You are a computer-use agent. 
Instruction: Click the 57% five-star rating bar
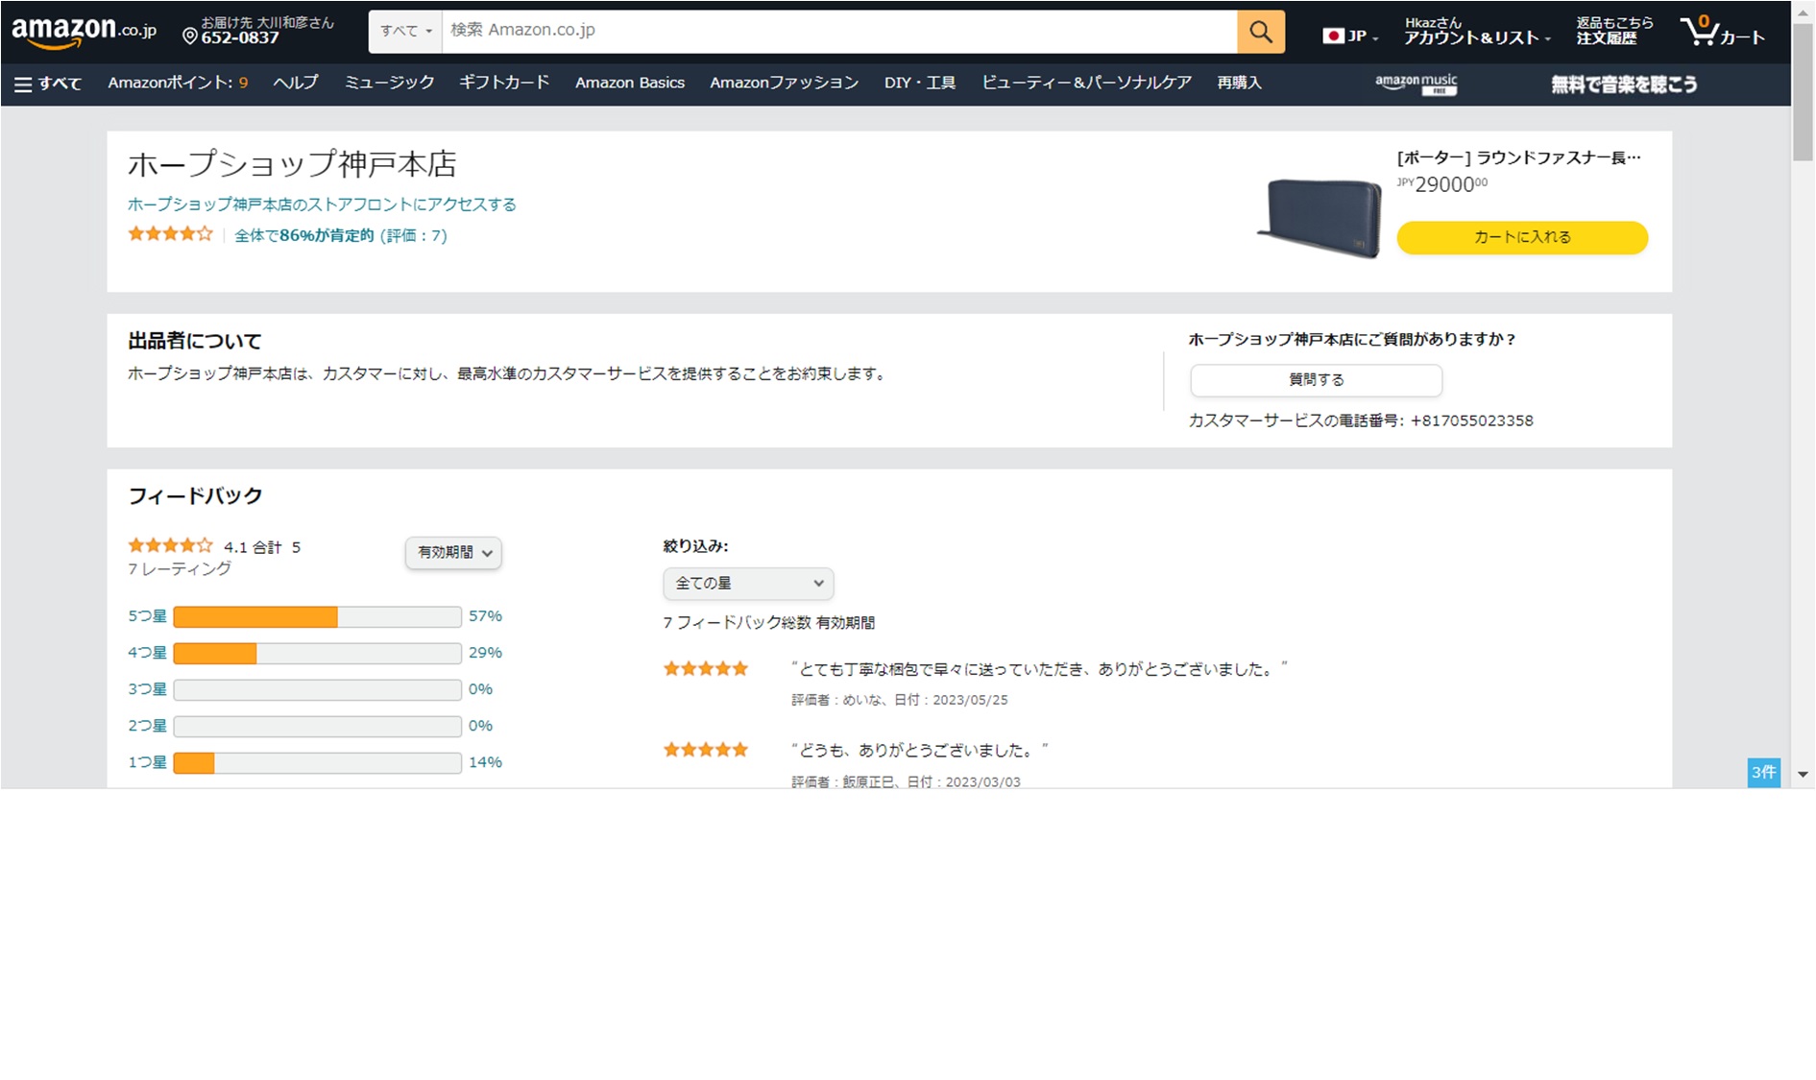tap(317, 616)
